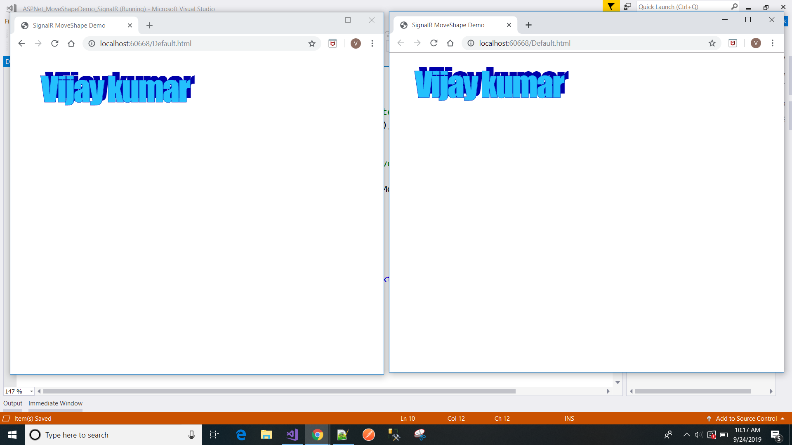
Task: Click editor horizontal scrollbar right arrow
Action: click(608, 391)
